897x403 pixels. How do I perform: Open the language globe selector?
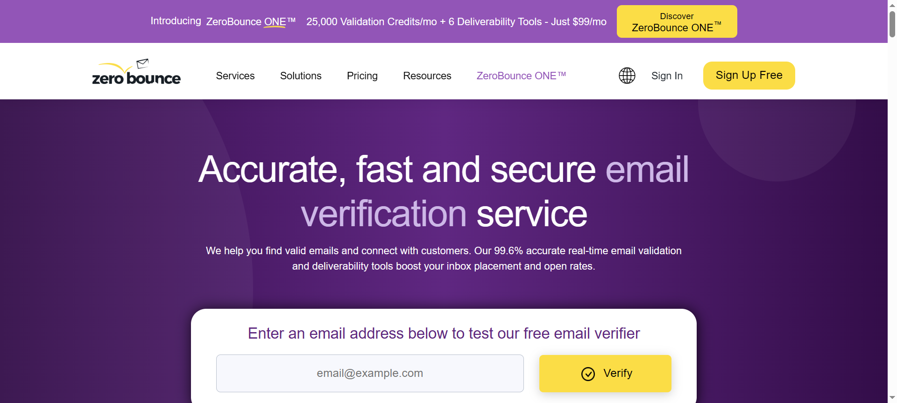(x=627, y=76)
